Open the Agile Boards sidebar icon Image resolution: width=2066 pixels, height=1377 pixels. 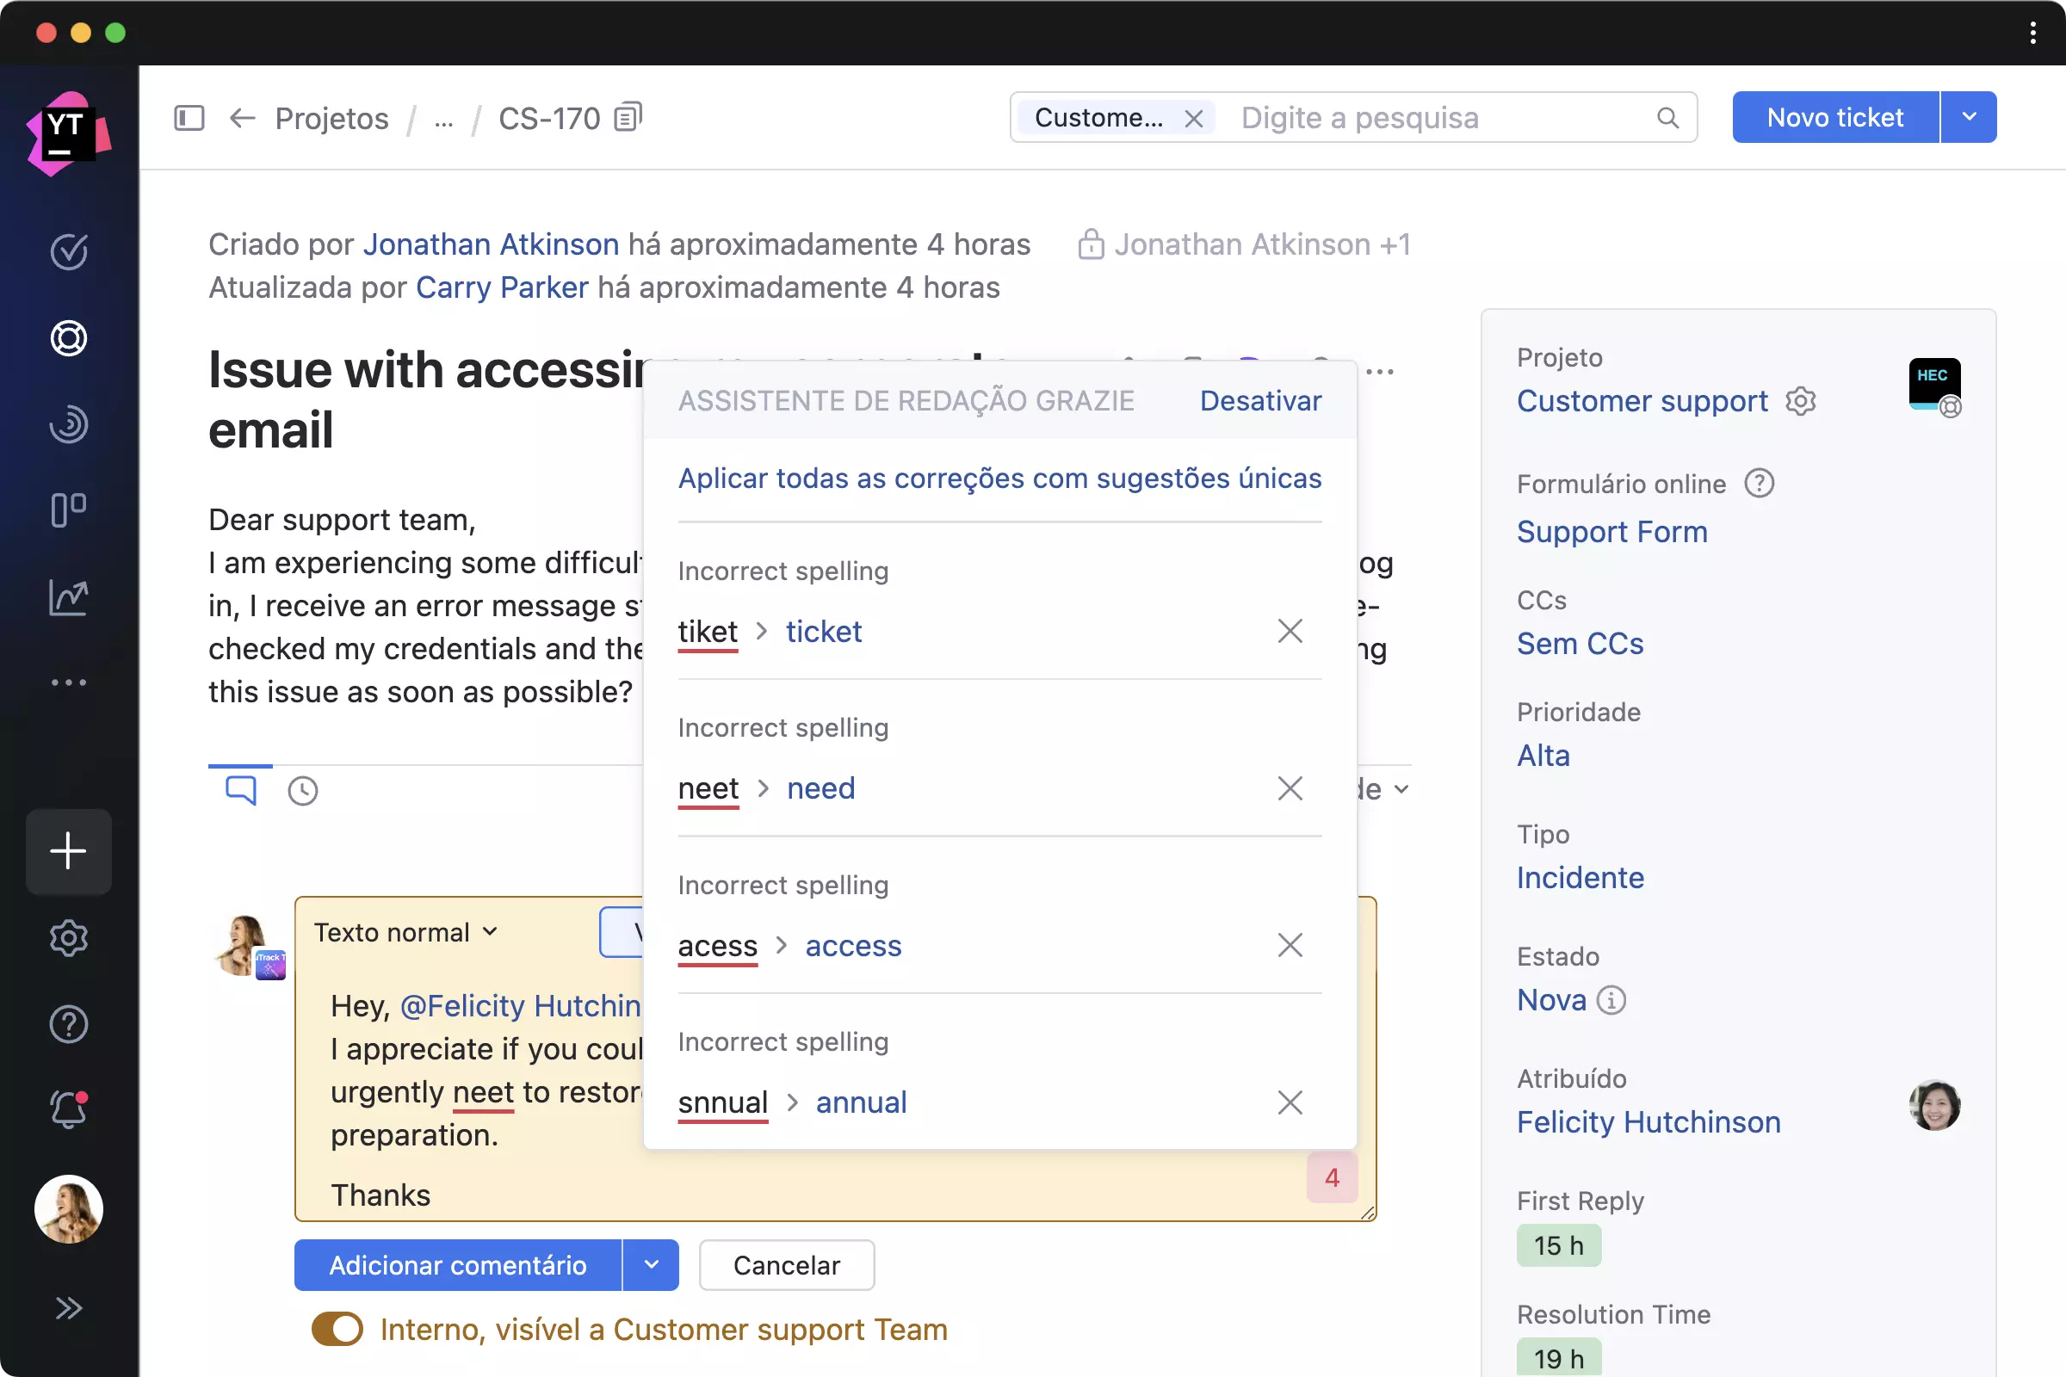[69, 510]
